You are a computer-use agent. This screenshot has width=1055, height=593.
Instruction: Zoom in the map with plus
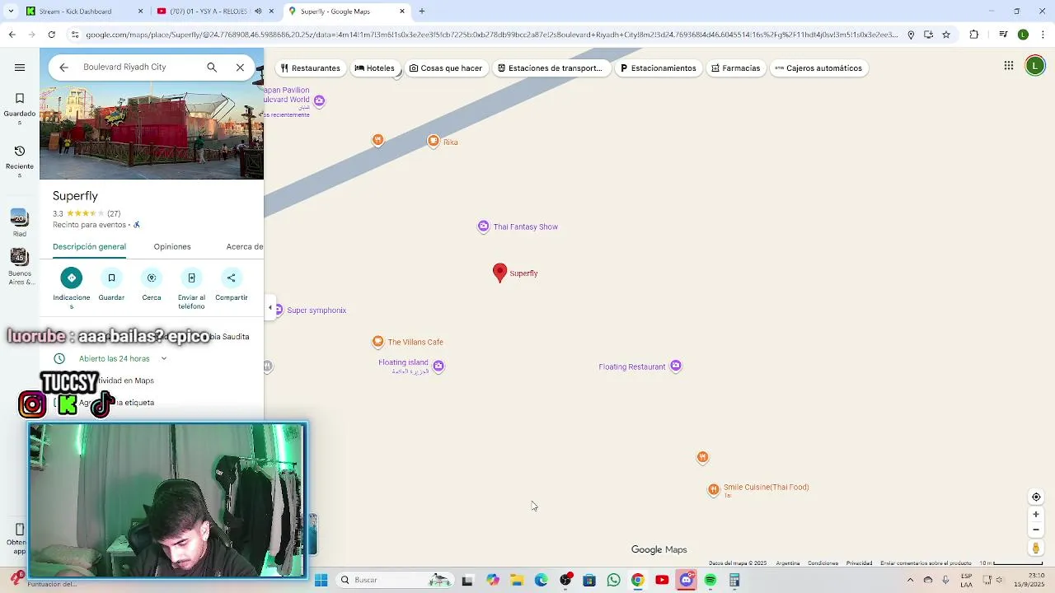1036,515
